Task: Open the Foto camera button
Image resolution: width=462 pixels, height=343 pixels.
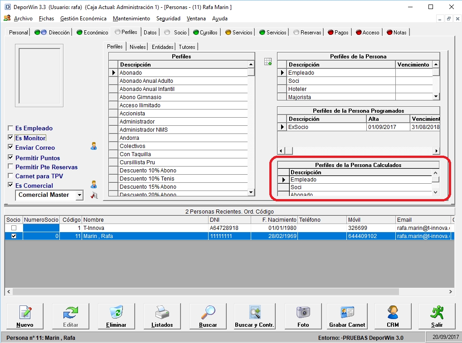Action: point(303,316)
